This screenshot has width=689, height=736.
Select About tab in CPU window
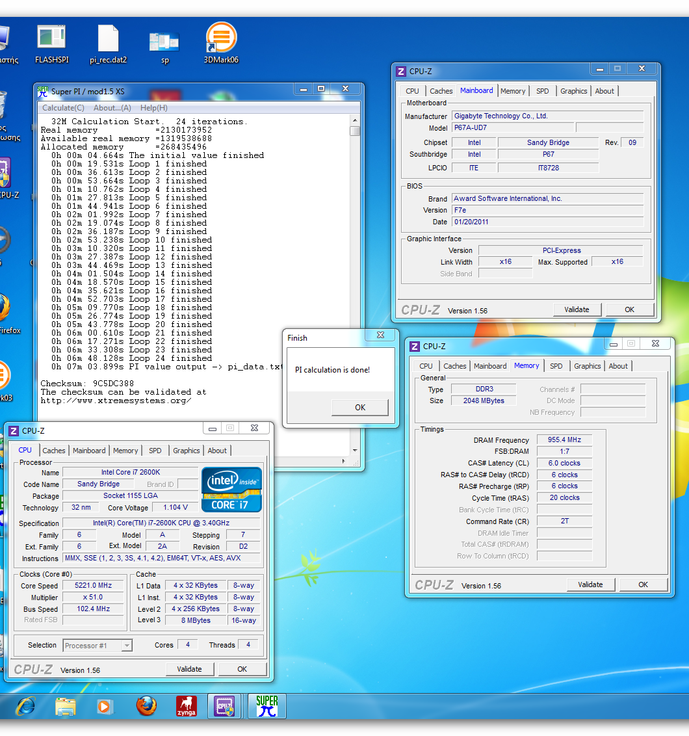point(217,451)
